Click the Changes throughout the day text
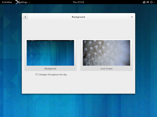 52,74
